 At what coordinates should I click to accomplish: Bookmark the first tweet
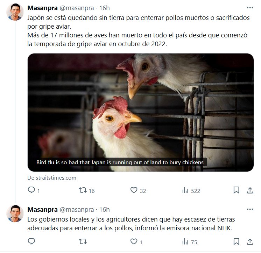coord(237,190)
